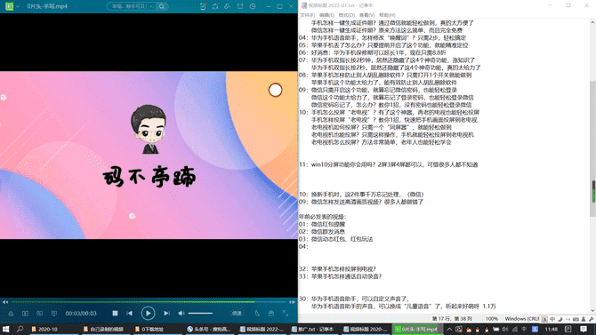Jump to the previous video
The height and width of the screenshot is (335, 596).
[130, 313]
